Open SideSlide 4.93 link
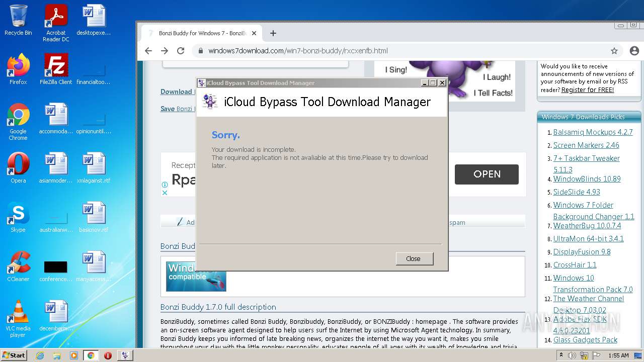This screenshot has width=644, height=362. tap(577, 192)
